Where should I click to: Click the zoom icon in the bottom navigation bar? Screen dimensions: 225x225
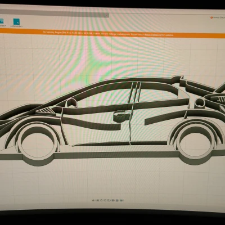pyautogui.click(x=105, y=200)
